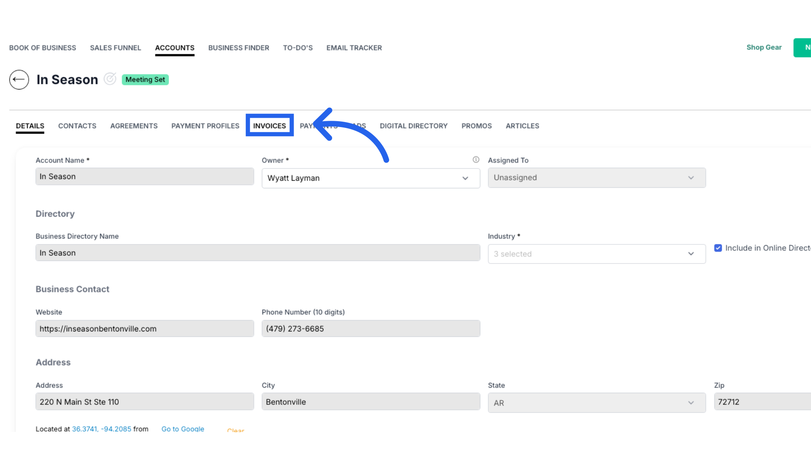The width and height of the screenshot is (811, 456).
Task: Toggle Include in Online Directory checkbox
Action: [718, 248]
